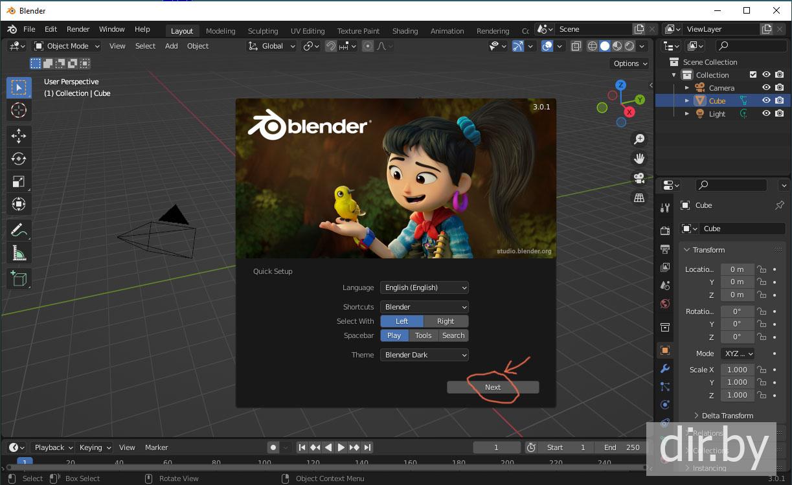Select the Rotate tool
The image size is (792, 485).
(19, 159)
